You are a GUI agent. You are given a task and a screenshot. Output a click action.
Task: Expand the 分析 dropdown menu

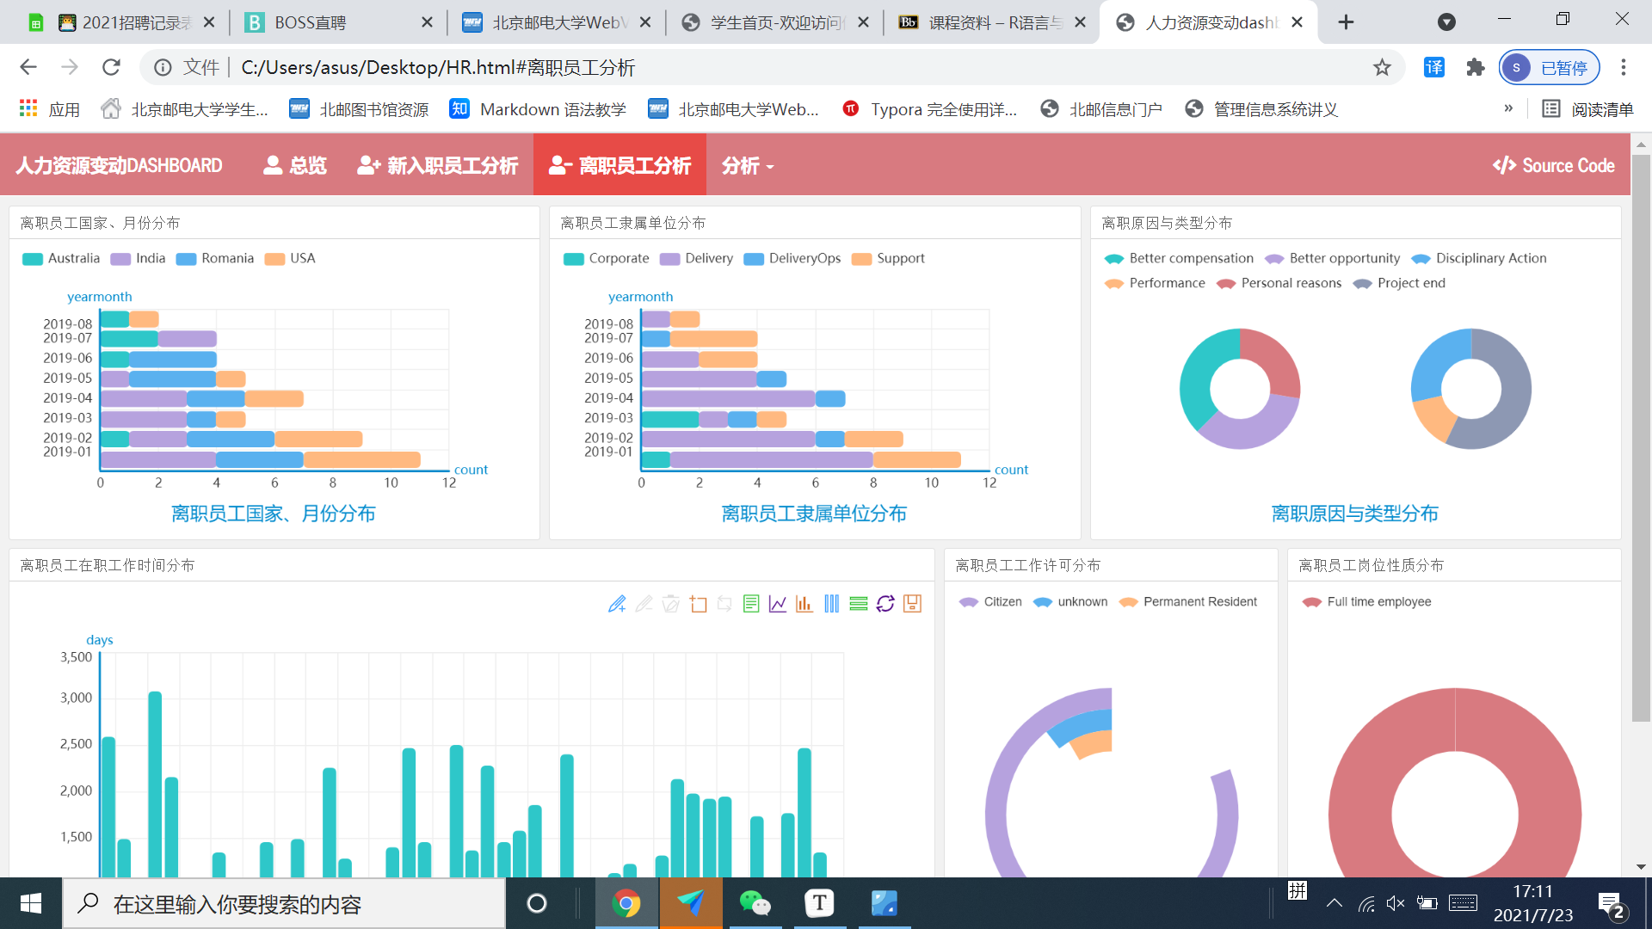pyautogui.click(x=747, y=165)
